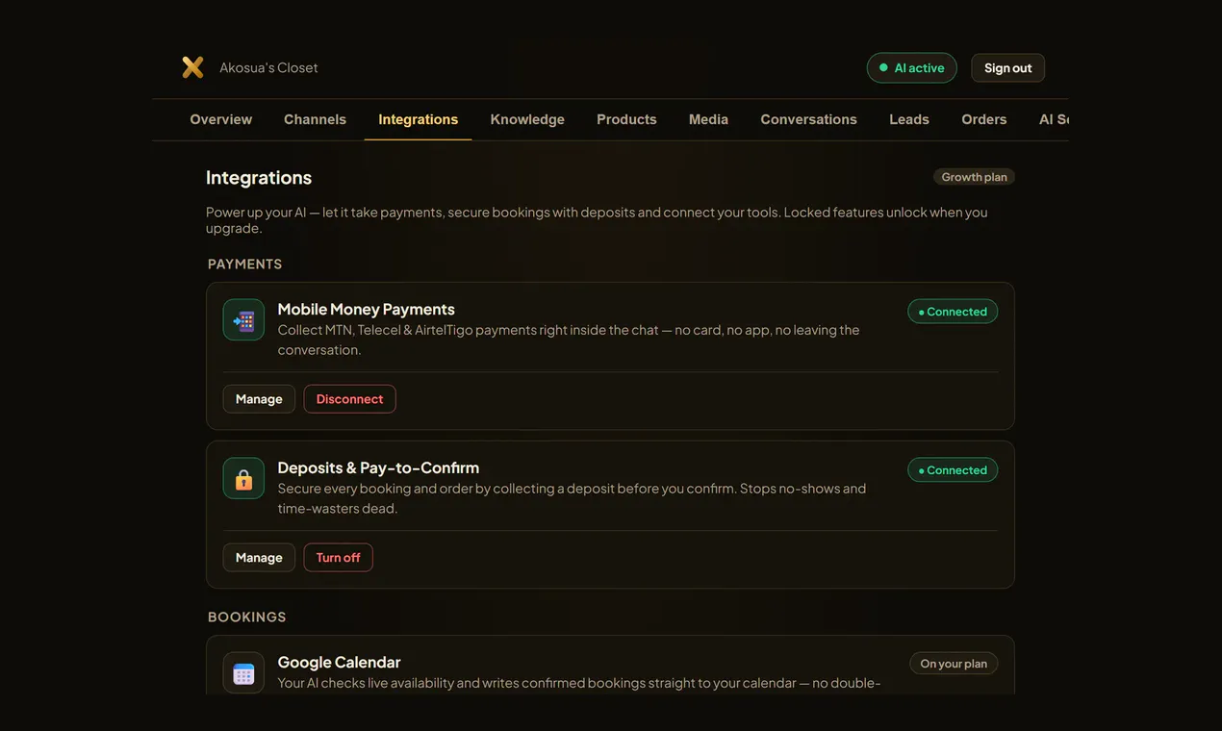Click the Growth plan badge
The image size is (1222, 731).
(974, 177)
